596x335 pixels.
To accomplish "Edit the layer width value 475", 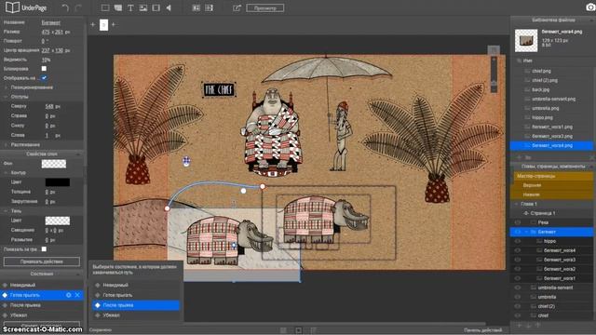I will (x=46, y=32).
